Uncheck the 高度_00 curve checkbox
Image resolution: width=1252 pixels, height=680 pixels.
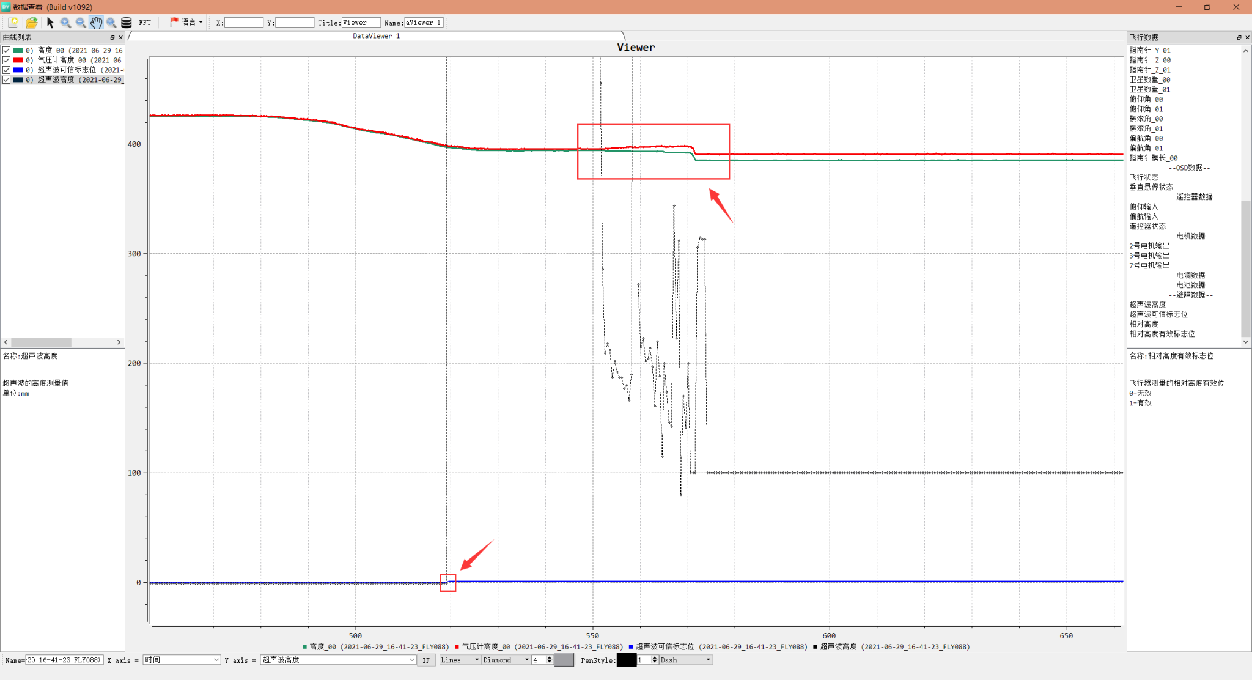pos(7,50)
